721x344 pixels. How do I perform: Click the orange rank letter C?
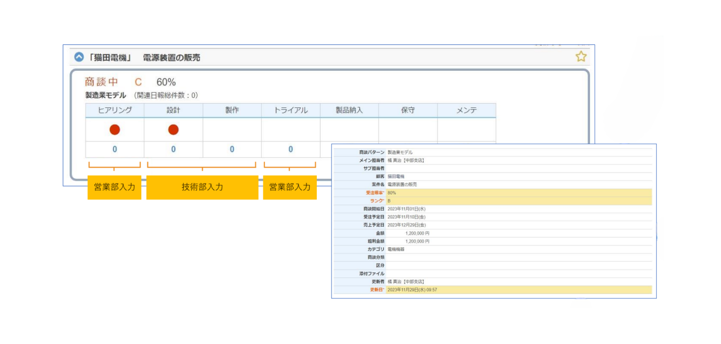(138, 82)
